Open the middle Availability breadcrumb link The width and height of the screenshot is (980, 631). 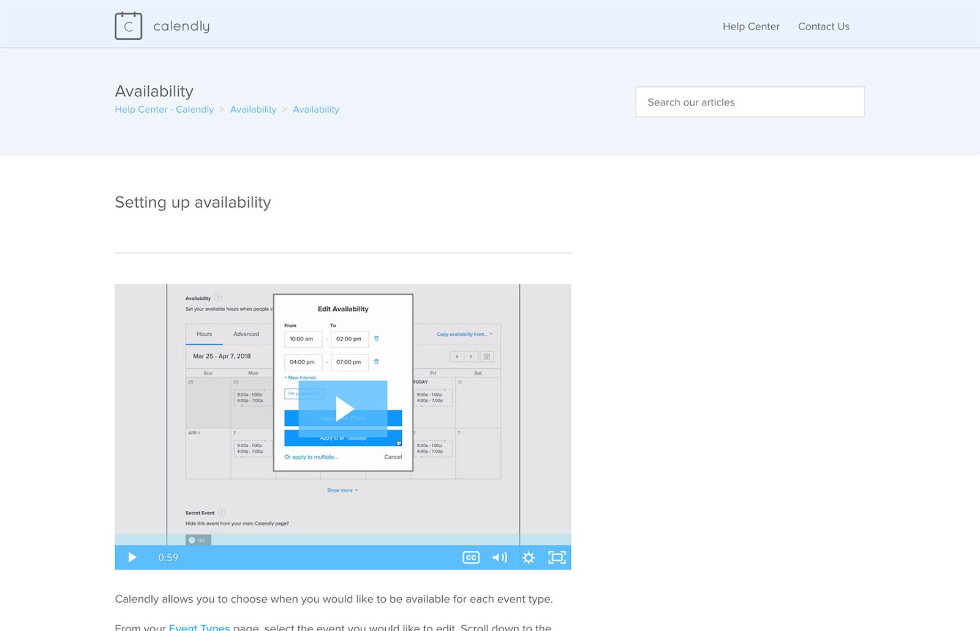(253, 109)
